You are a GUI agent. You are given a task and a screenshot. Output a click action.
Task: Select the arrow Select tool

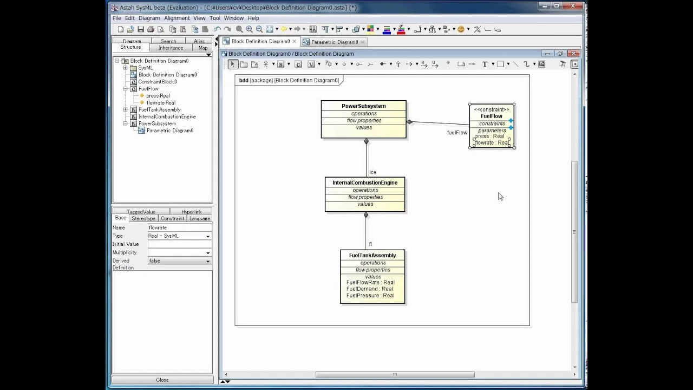point(233,64)
